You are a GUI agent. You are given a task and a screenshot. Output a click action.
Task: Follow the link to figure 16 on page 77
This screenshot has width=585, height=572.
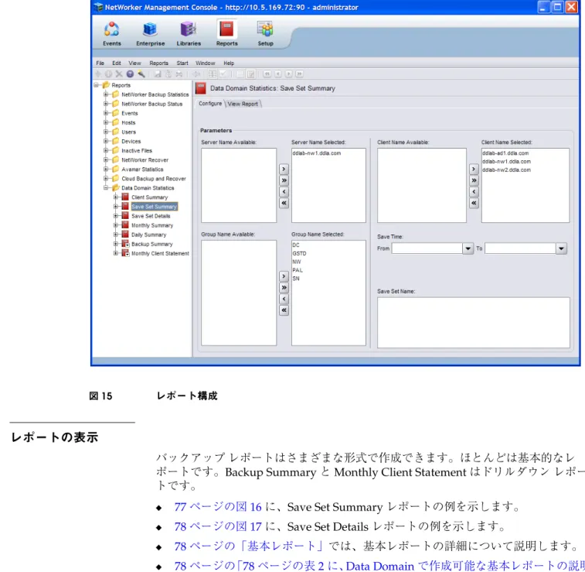[218, 507]
